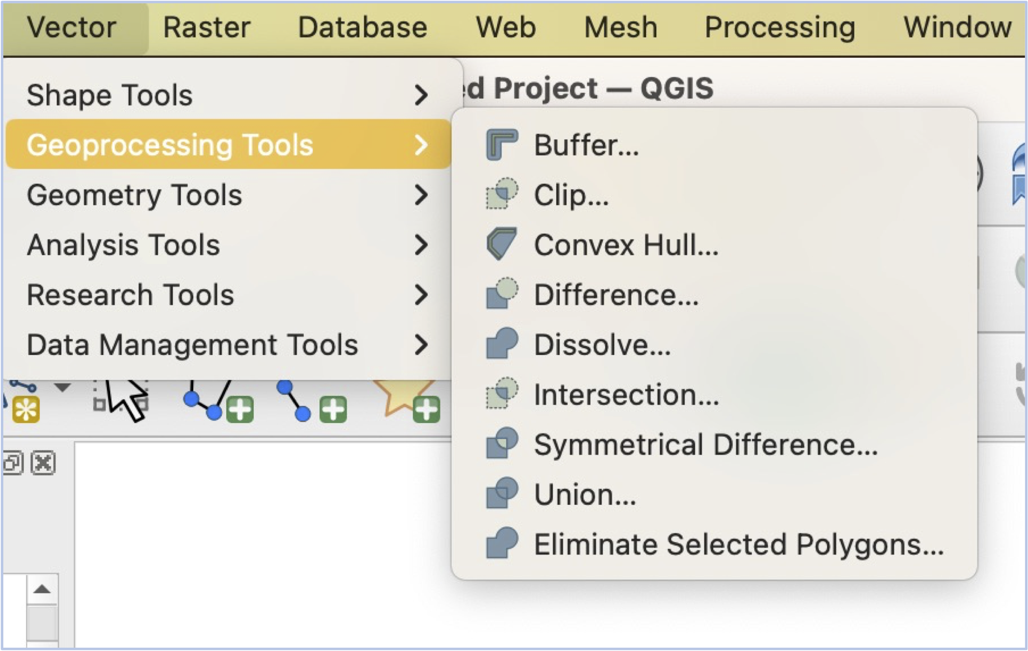This screenshot has width=1028, height=651.
Task: Open the dropdown arrow beside digitizing tool
Action: click(x=62, y=387)
